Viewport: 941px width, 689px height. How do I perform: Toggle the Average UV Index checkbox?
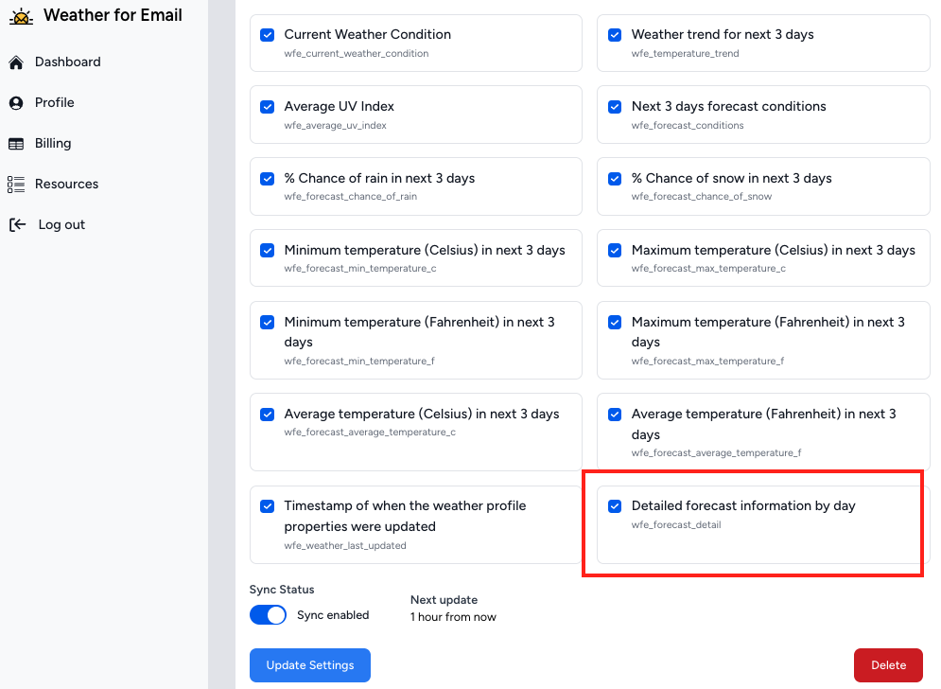click(267, 107)
